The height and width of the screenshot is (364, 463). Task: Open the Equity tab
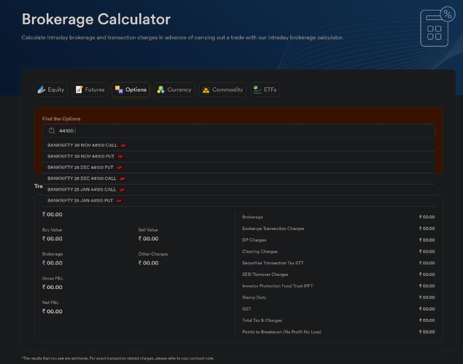(51, 90)
